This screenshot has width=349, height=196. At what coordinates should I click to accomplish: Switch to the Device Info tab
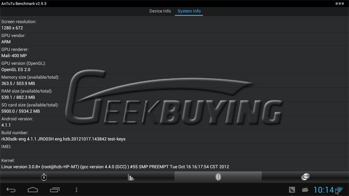pyautogui.click(x=160, y=11)
